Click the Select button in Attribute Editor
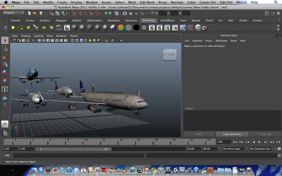The height and width of the screenshot is (176, 282). 199,134
